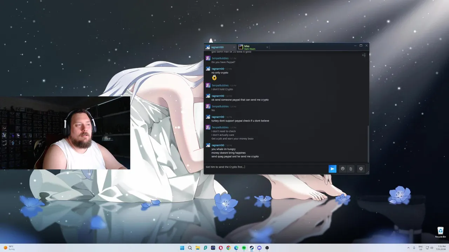449x252 pixels.
Task: Open SenpaiBubbles name above 'Do you have Paypal?'
Action: 220,58
